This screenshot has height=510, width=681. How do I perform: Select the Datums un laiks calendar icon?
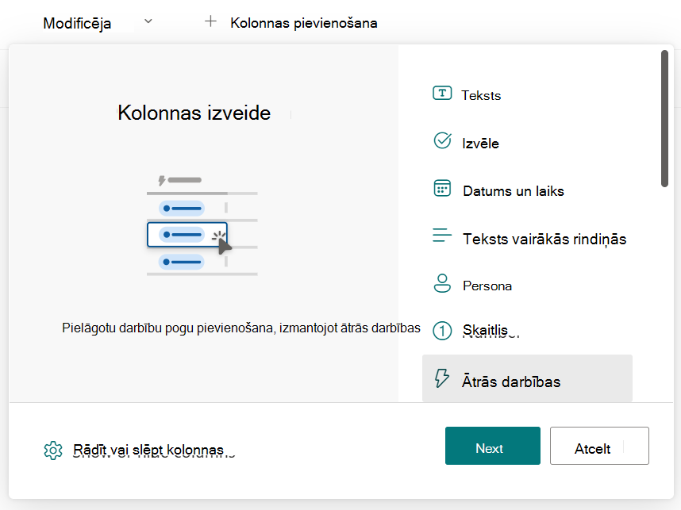click(442, 188)
